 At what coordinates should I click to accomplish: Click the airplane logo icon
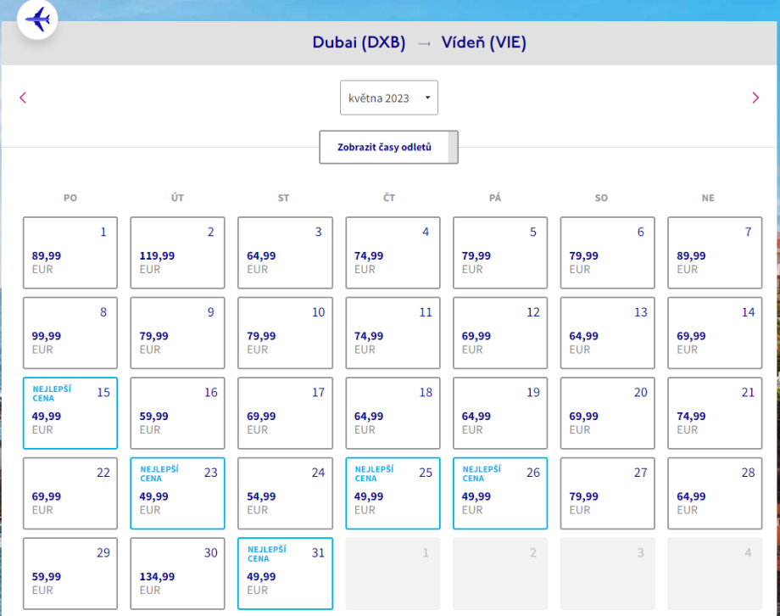[37, 20]
